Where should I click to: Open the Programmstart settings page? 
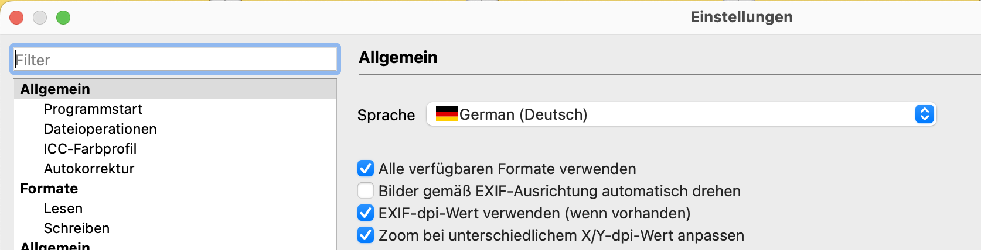93,109
